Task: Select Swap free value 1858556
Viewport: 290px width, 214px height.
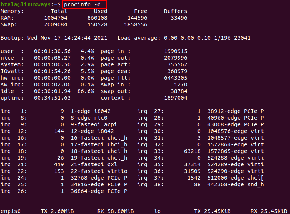Action: coord(136,24)
